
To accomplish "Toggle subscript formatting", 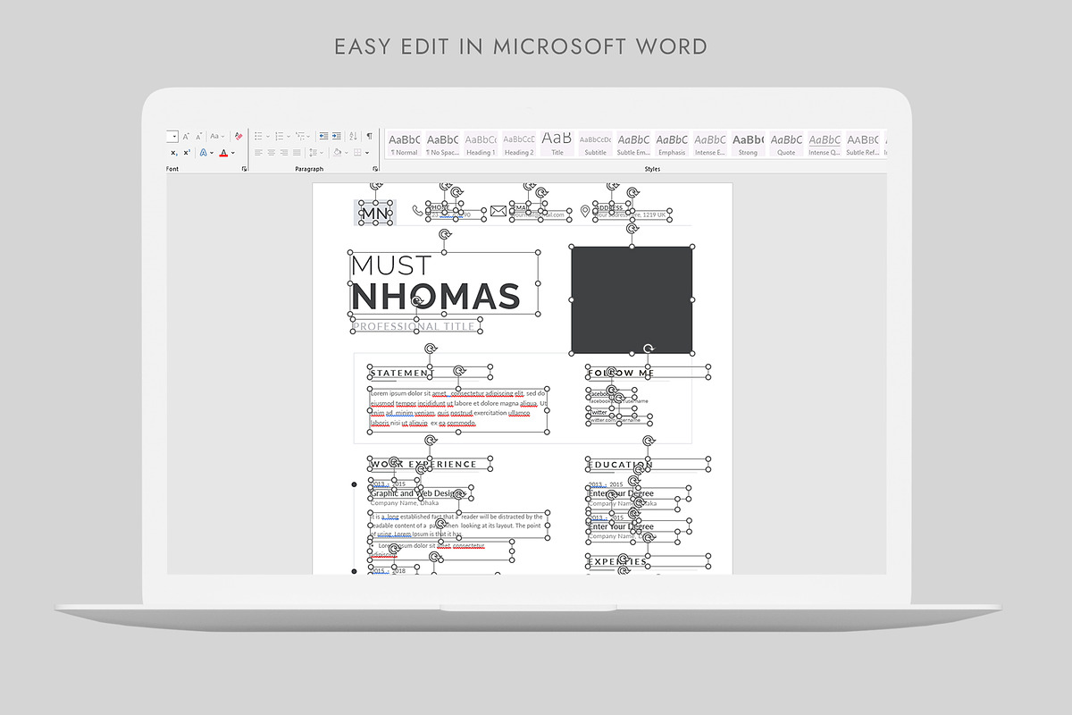I will pyautogui.click(x=174, y=153).
